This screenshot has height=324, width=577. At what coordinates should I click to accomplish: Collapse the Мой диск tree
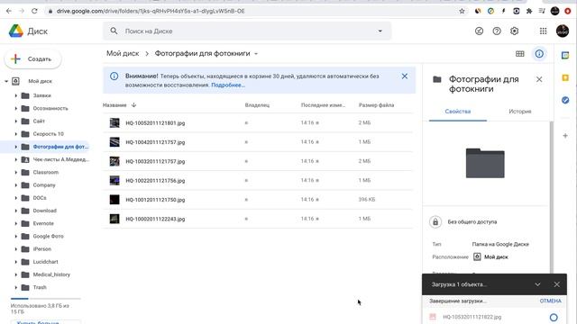[6, 81]
